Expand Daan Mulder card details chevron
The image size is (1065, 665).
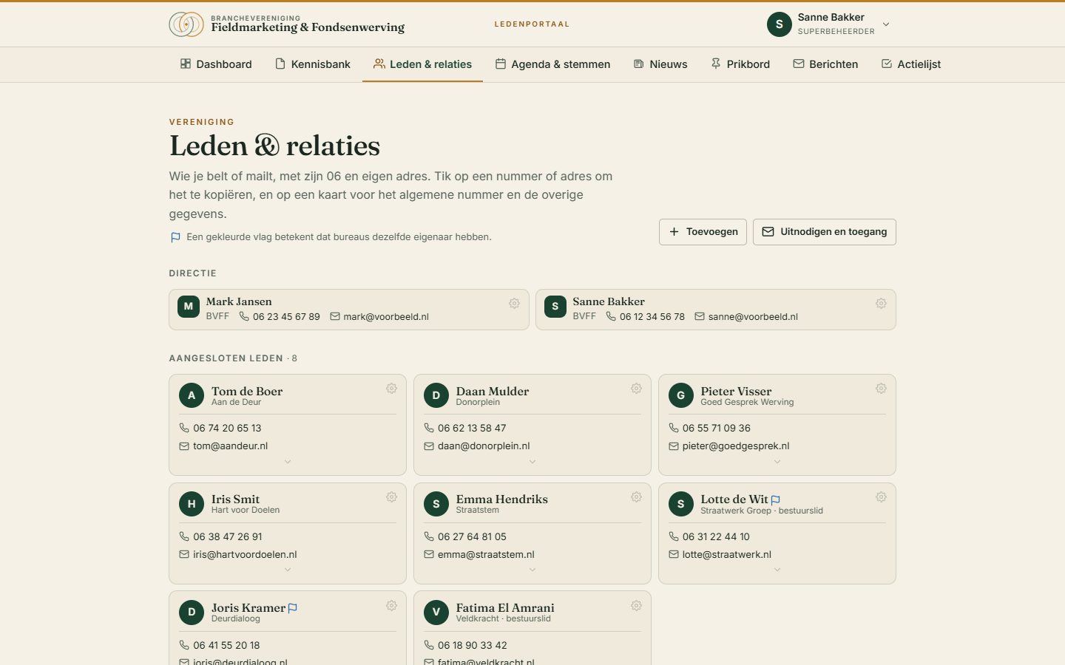coord(532,462)
